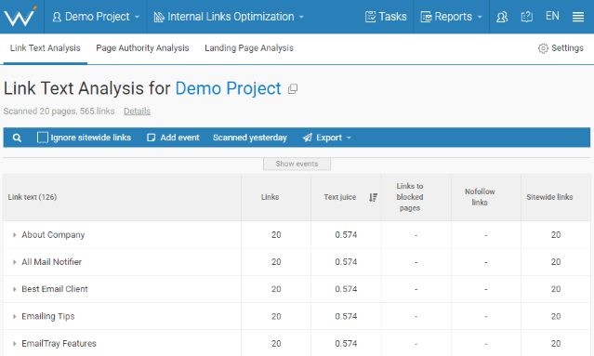
Task: Expand the Emailing Tips row
Action: (14, 316)
